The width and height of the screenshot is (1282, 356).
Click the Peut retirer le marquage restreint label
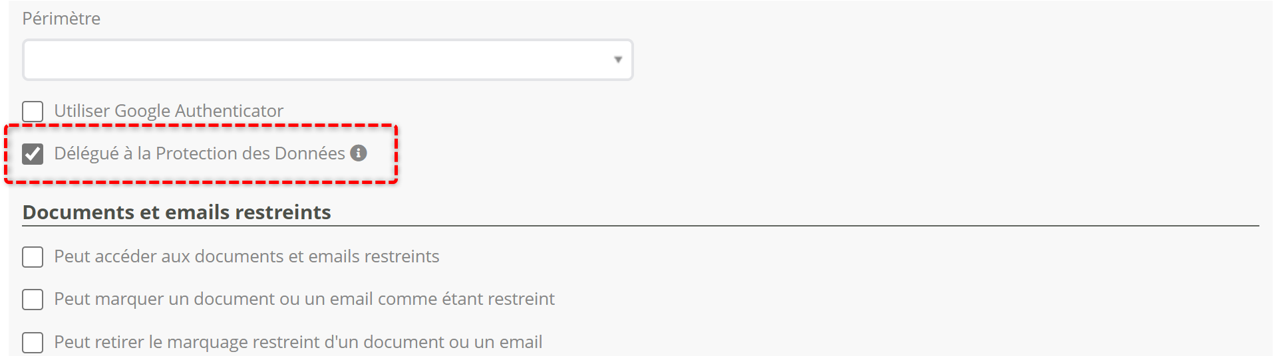point(298,342)
